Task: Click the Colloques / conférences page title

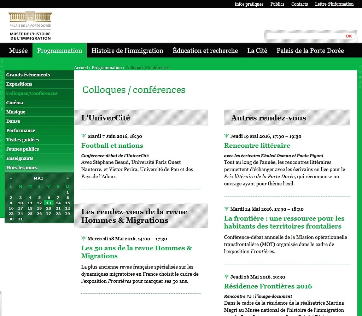Action: 134,89
